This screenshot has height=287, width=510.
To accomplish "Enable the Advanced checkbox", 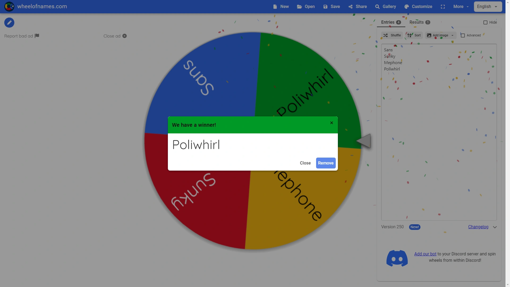I will click(x=463, y=35).
